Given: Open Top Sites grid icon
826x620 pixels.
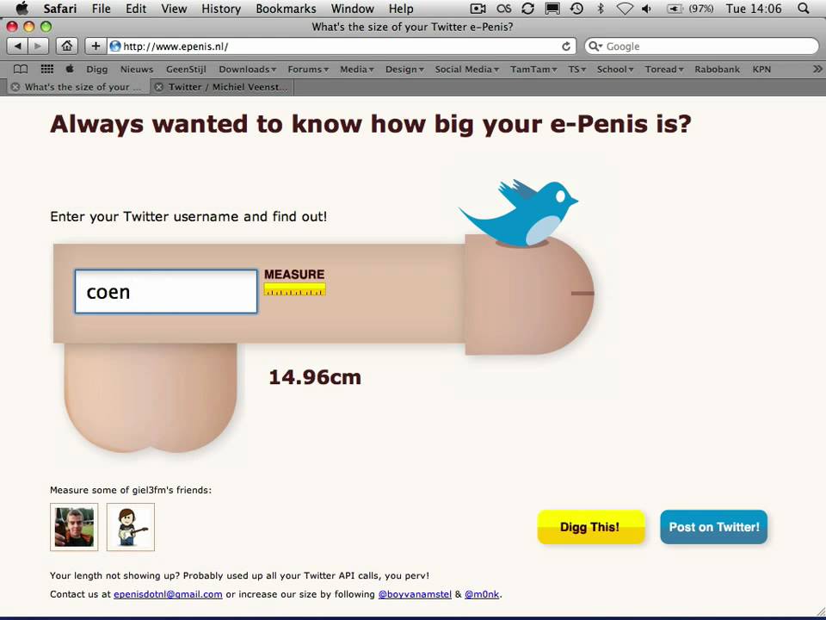Looking at the screenshot, I should 46,69.
